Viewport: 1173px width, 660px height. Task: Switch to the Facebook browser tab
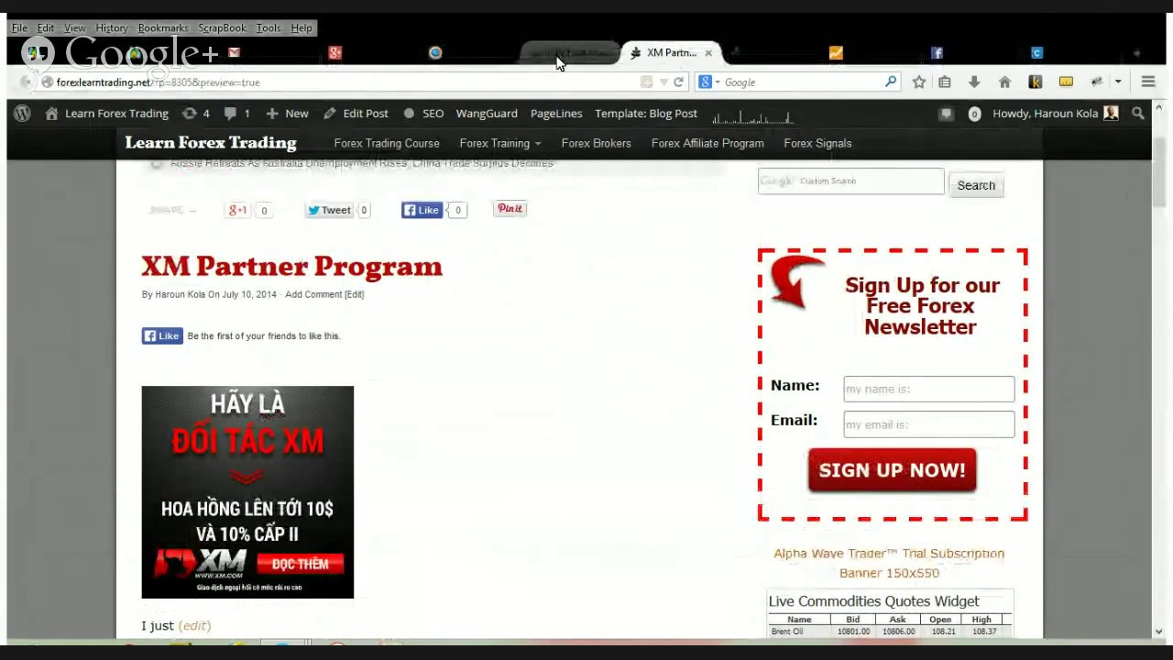[x=937, y=53]
